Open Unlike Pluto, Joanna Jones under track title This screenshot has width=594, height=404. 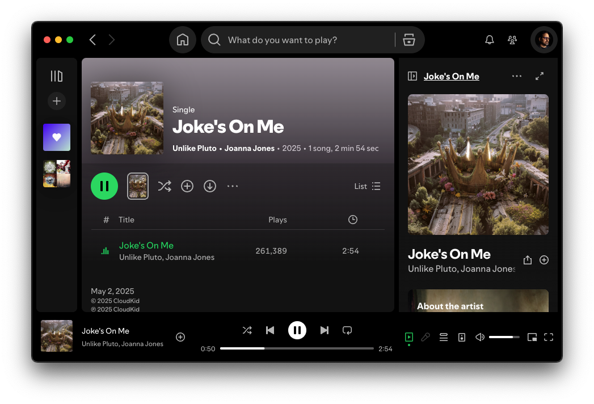point(167,258)
